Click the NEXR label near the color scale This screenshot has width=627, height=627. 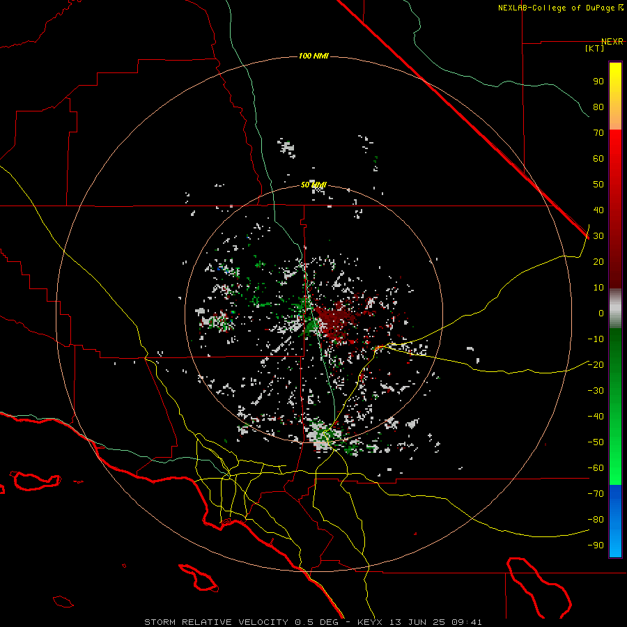pyautogui.click(x=612, y=42)
